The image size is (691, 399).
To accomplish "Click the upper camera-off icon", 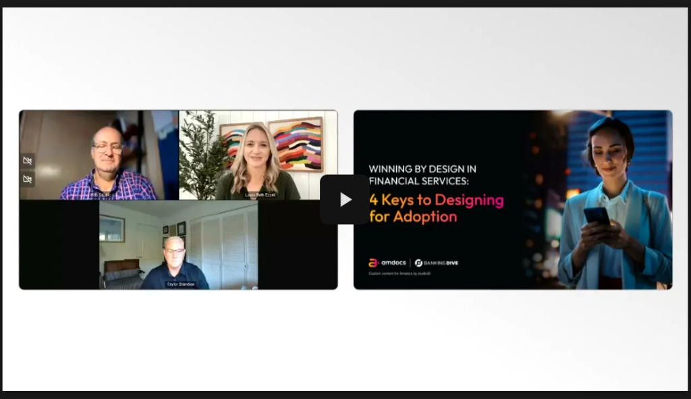I will 27,161.
